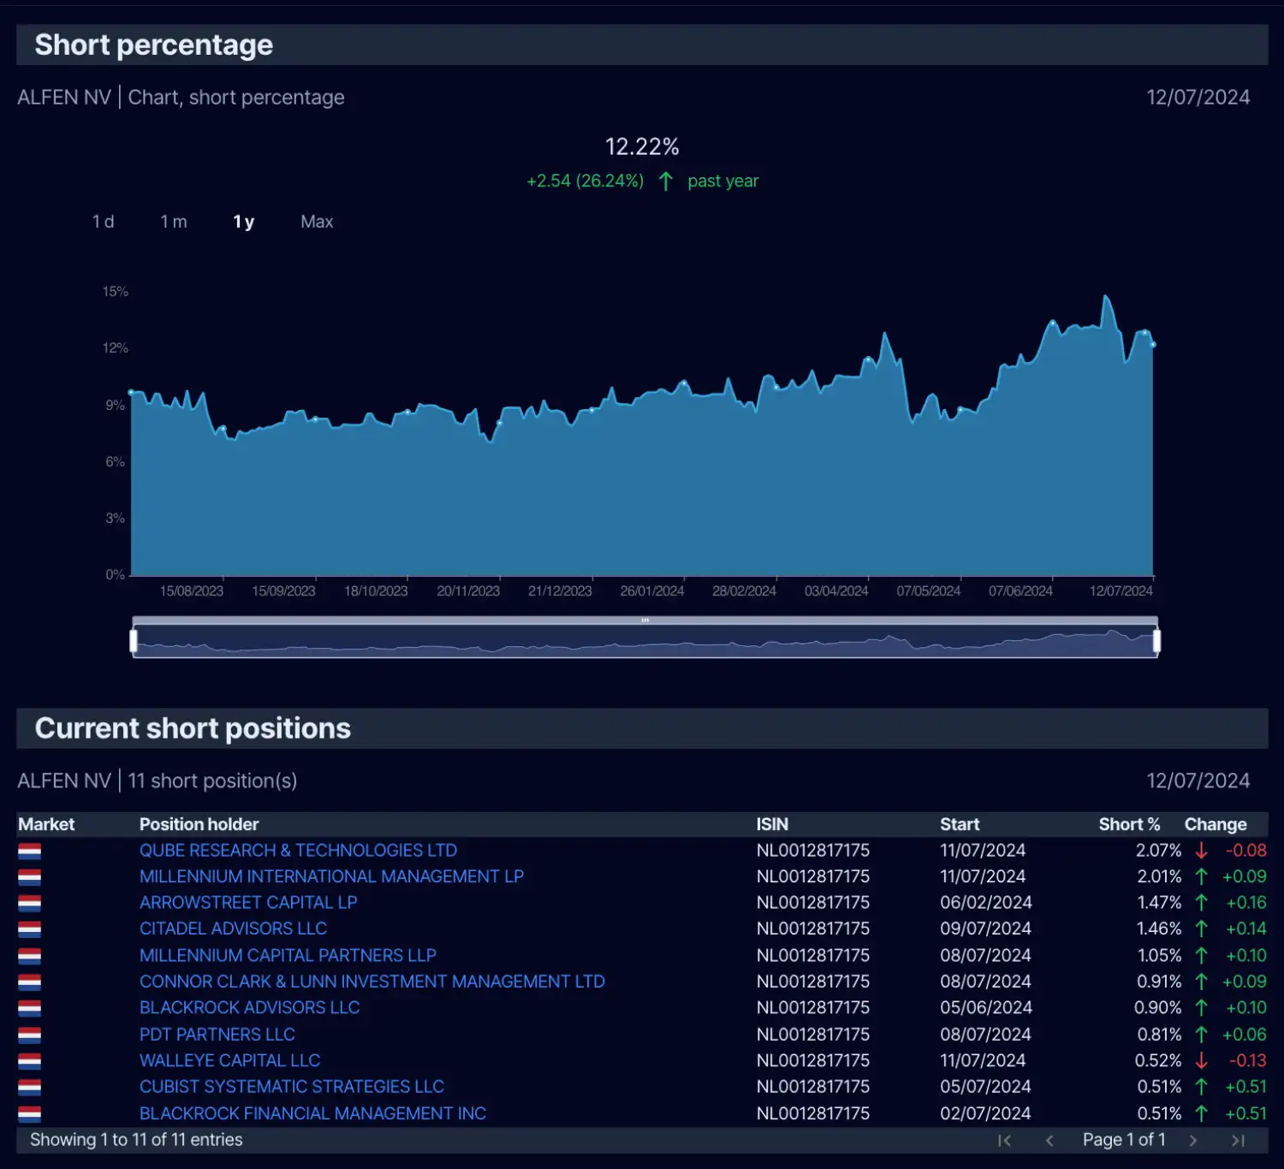
Task: Sort table by Position holder column
Action: (199, 824)
